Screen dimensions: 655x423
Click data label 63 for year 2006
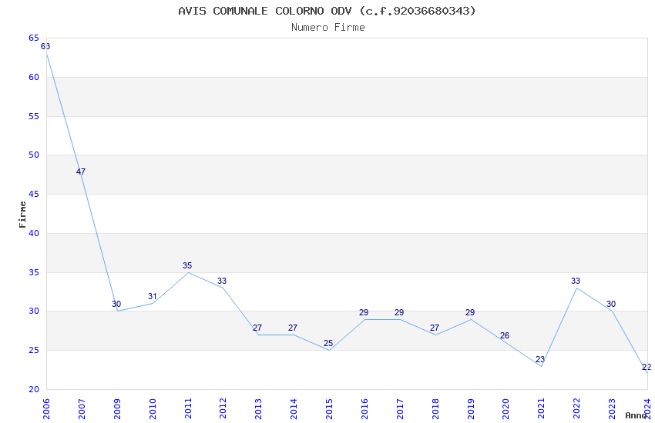tap(45, 46)
